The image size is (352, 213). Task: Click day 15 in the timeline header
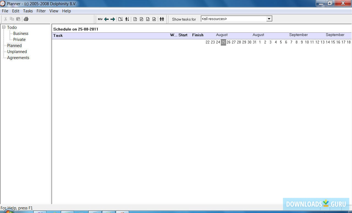pos(333,42)
